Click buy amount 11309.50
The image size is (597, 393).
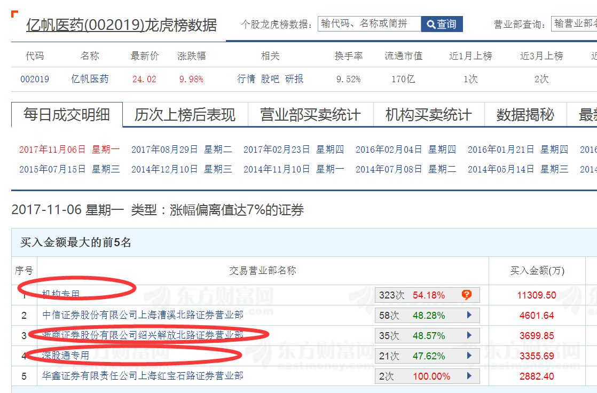point(537,295)
